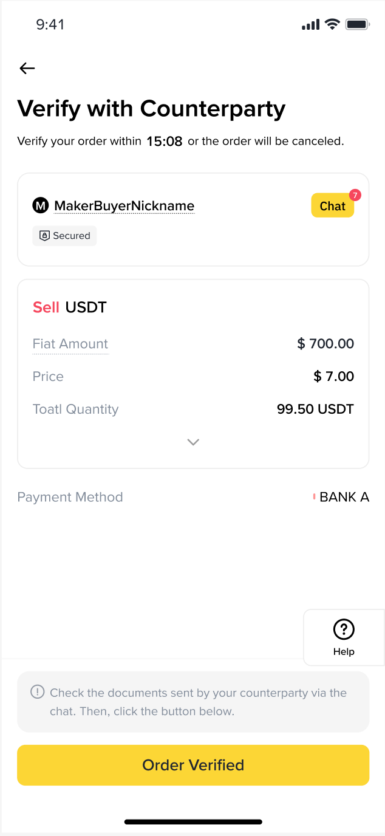The width and height of the screenshot is (385, 836).
Task: Tap the Secured lock badge
Action: [64, 236]
